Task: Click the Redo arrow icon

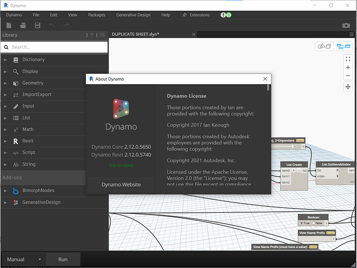Action: click(66, 25)
